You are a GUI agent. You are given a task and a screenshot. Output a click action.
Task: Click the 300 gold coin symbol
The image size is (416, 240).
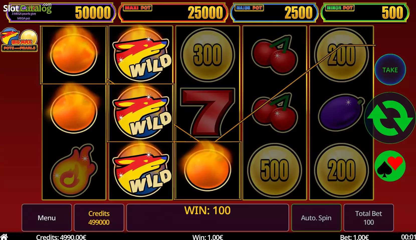[207, 55]
